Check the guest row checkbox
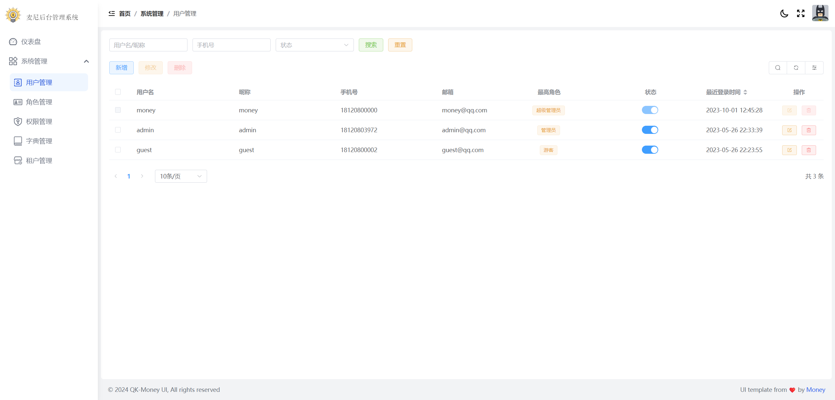Viewport: 835px width, 400px height. pos(118,150)
